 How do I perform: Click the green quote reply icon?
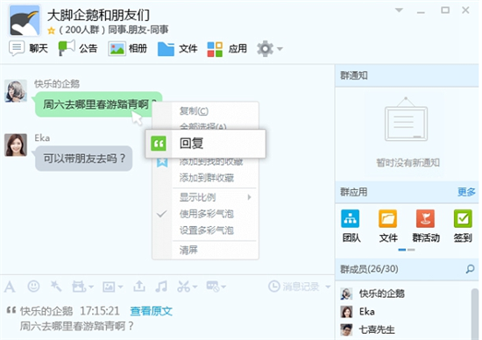pos(159,144)
